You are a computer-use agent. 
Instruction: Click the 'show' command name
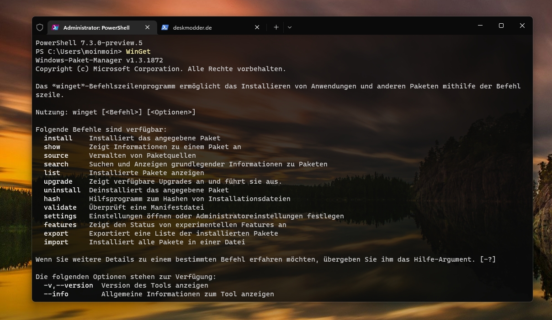pyautogui.click(x=52, y=147)
